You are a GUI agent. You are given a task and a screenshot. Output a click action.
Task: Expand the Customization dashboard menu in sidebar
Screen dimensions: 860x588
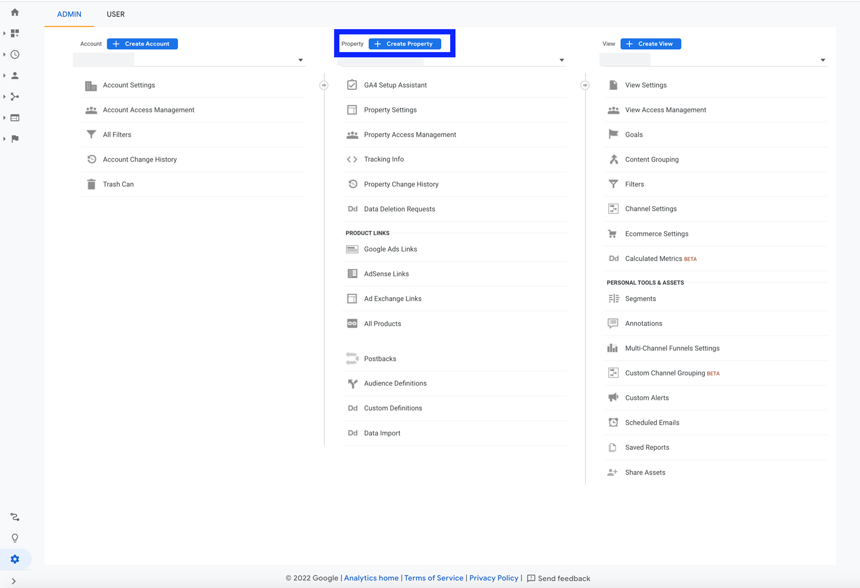(15, 33)
